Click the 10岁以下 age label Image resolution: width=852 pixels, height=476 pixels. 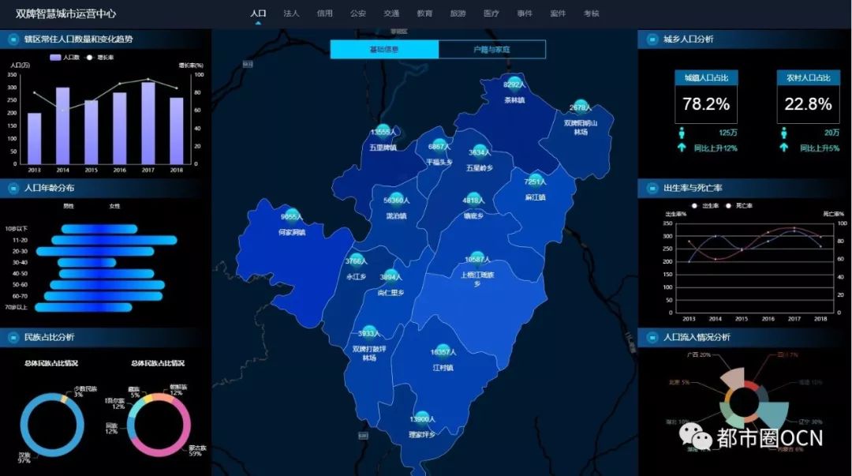[x=17, y=228]
